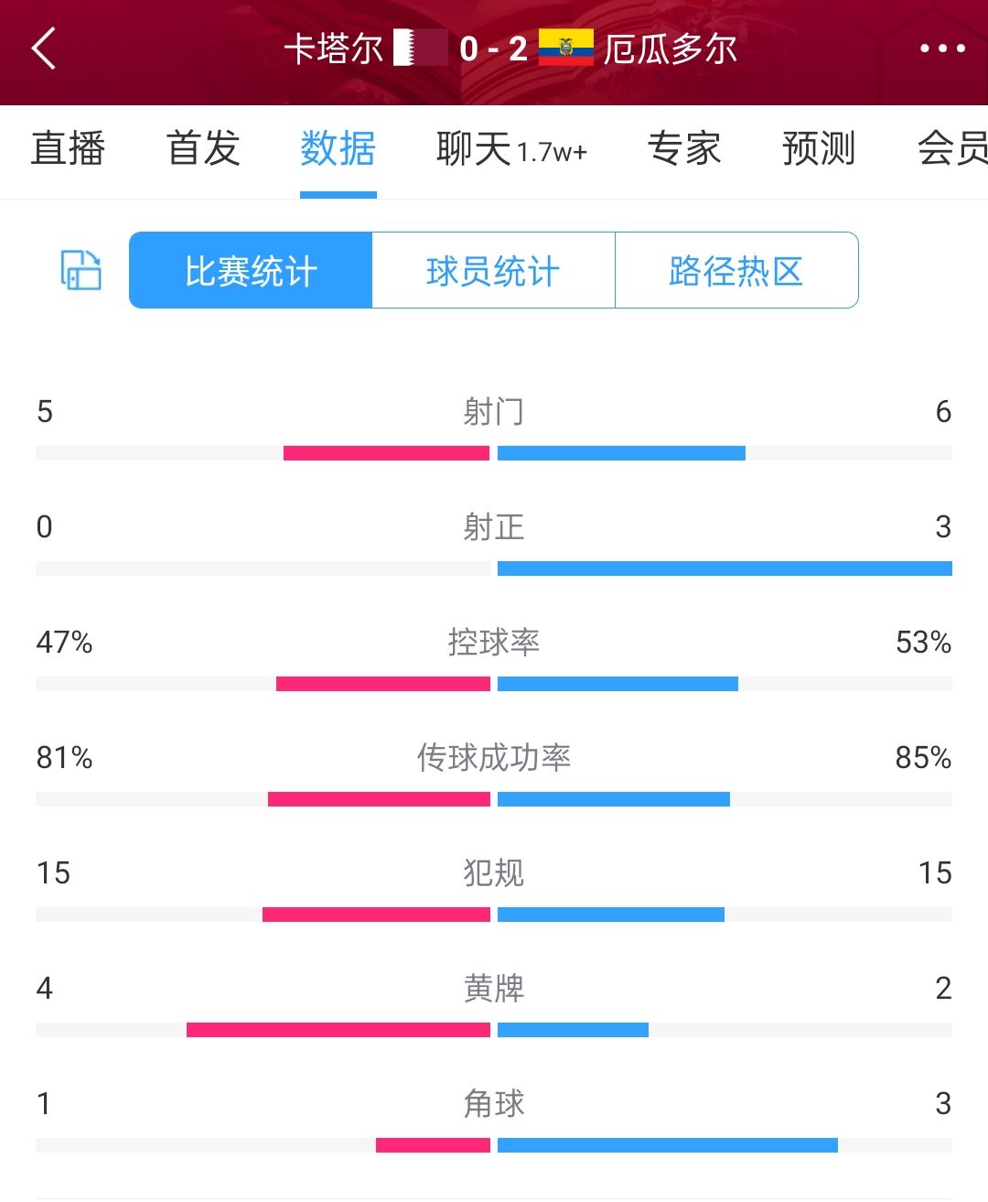This screenshot has width=988, height=1202.
Task: Switch to the 路径热区 segment
Action: pyautogui.click(x=736, y=271)
